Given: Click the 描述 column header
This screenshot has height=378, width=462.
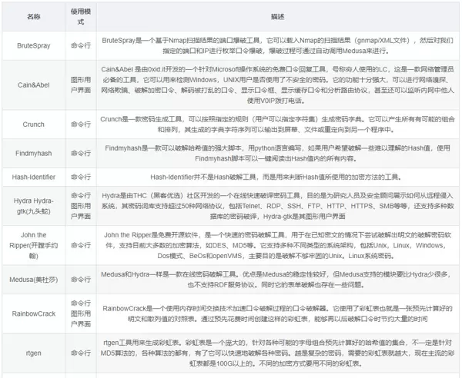Looking at the screenshot, I should 277,15.
